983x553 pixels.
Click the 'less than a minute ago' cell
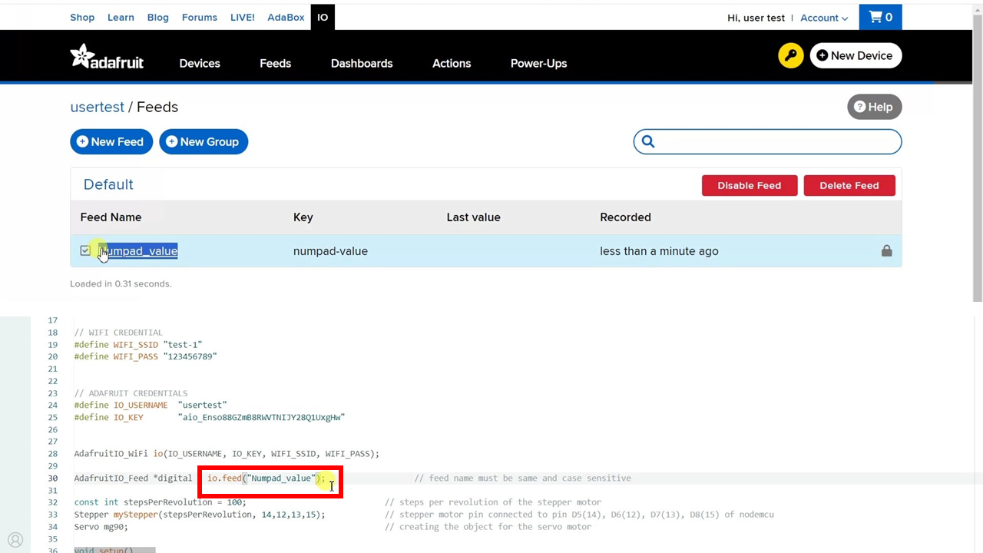(x=659, y=251)
